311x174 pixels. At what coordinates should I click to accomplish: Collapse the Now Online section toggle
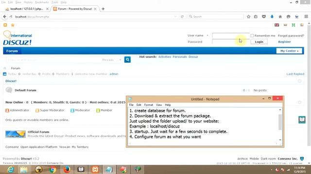[299, 102]
